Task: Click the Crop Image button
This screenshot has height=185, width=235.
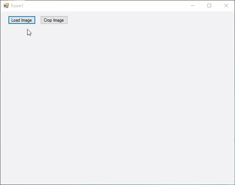Action: tap(54, 20)
